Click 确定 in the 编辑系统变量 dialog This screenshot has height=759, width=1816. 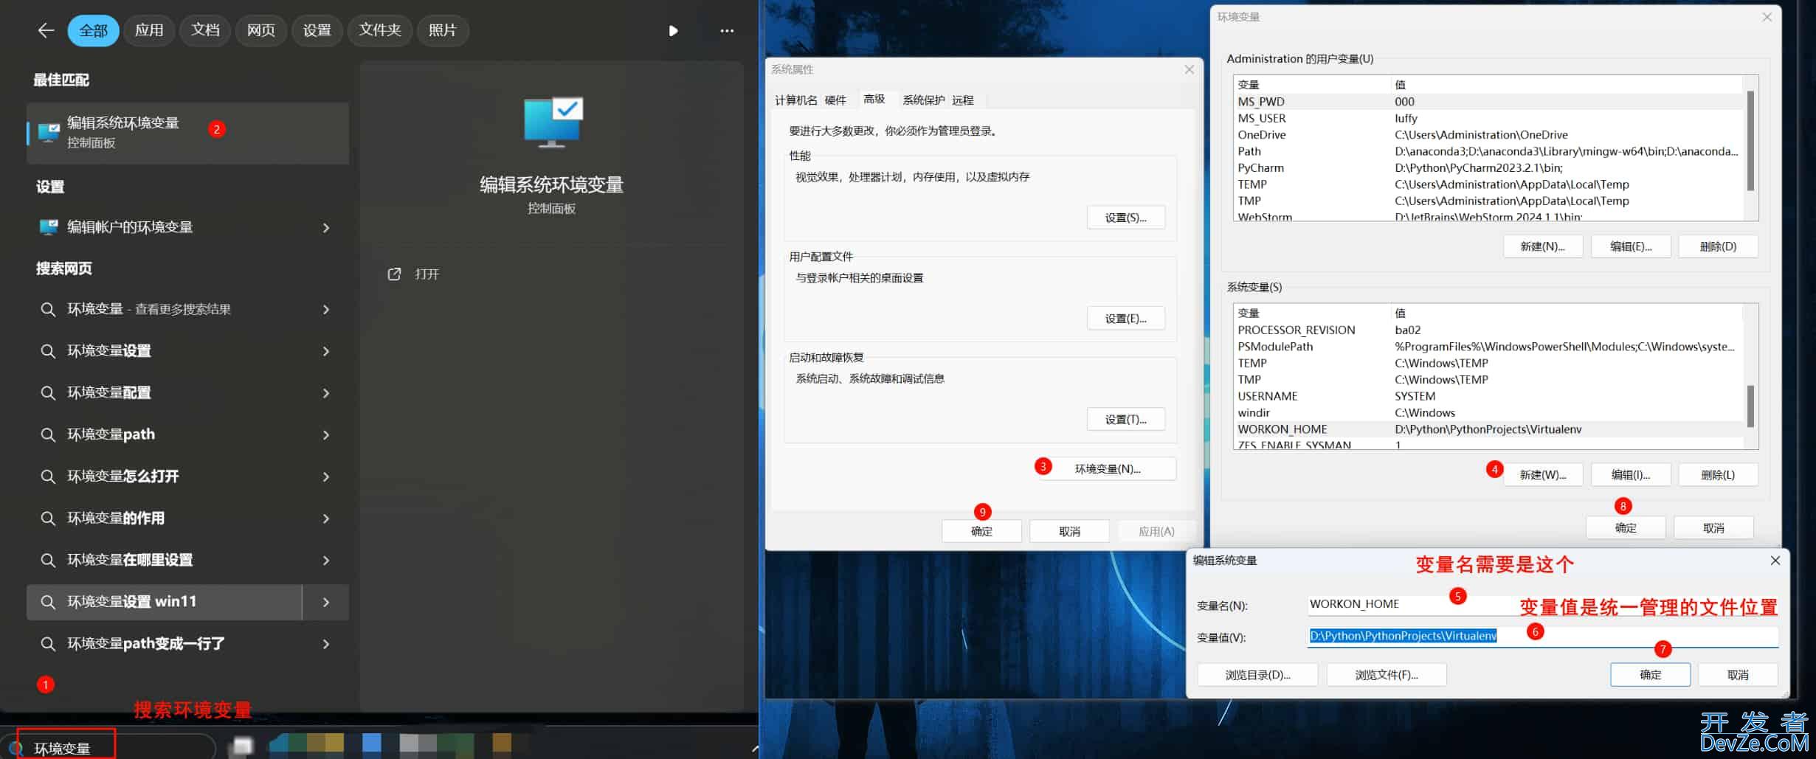(x=1650, y=675)
